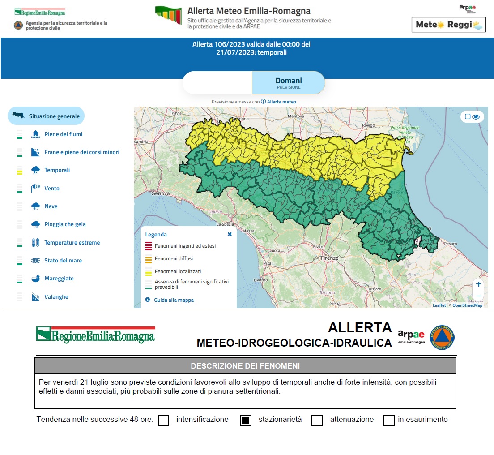Click the Vento windsock icon
The width and height of the screenshot is (494, 455).
tap(35, 189)
